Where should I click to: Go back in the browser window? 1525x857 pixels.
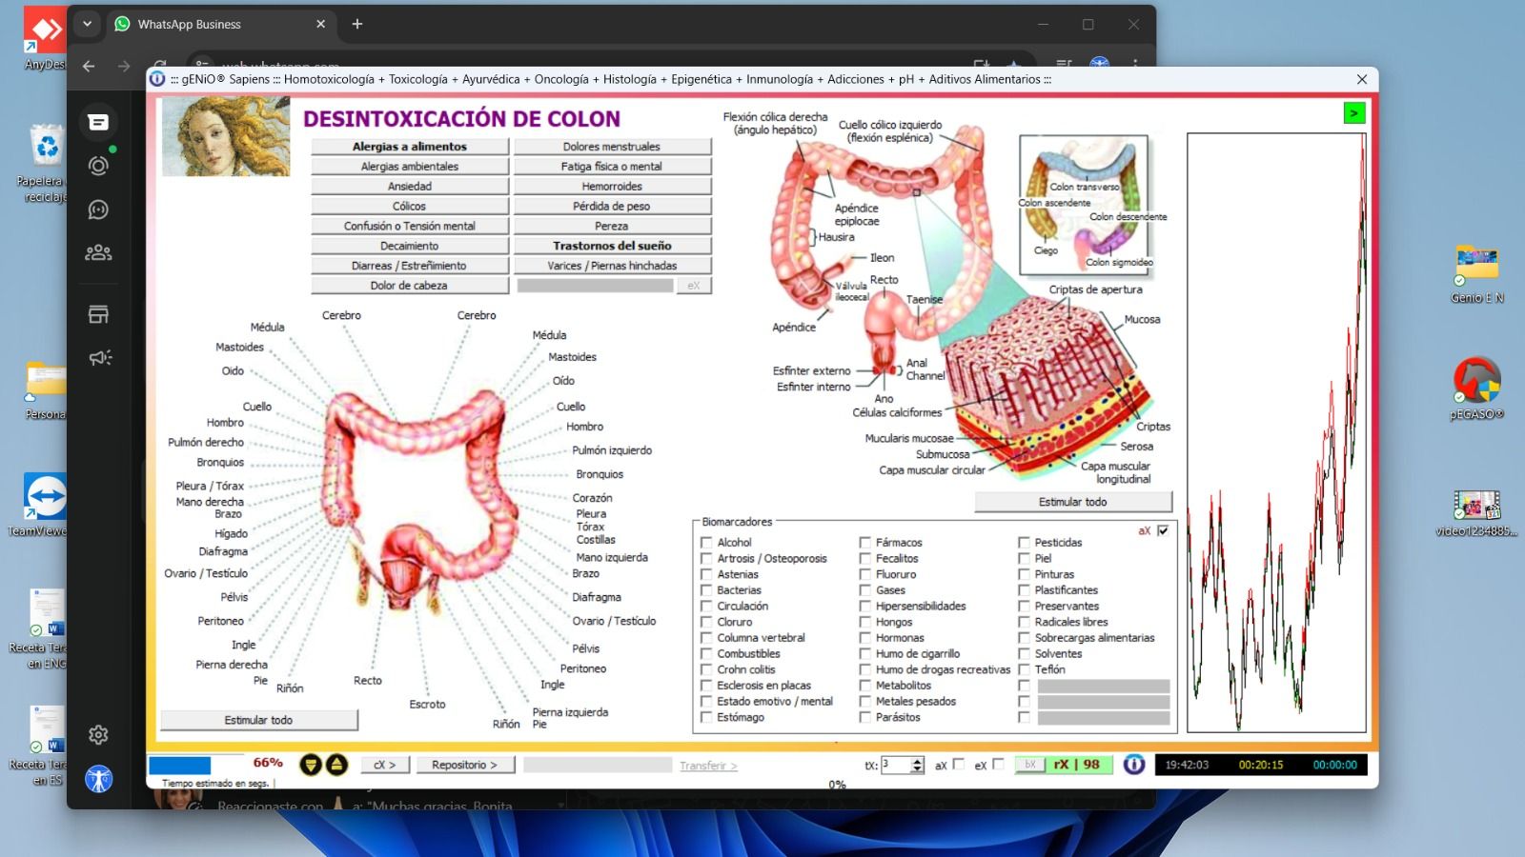tap(89, 66)
